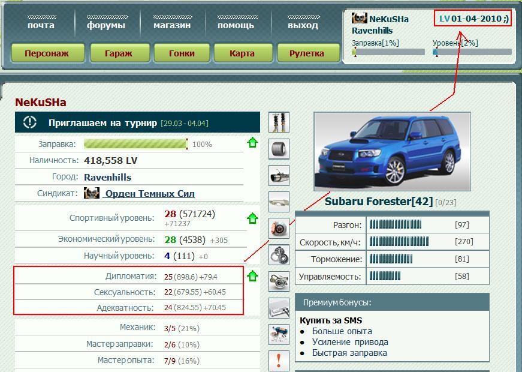Click the Управляемость stat bar

point(385,276)
